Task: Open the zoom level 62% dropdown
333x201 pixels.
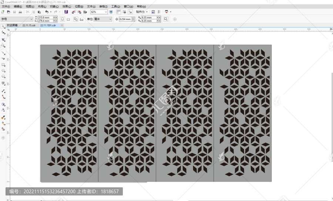Action: [106, 12]
